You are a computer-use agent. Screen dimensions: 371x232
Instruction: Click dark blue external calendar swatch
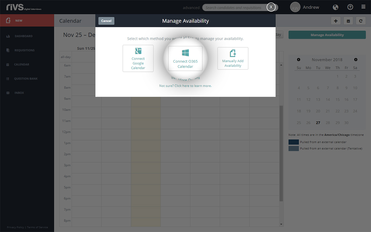click(293, 142)
